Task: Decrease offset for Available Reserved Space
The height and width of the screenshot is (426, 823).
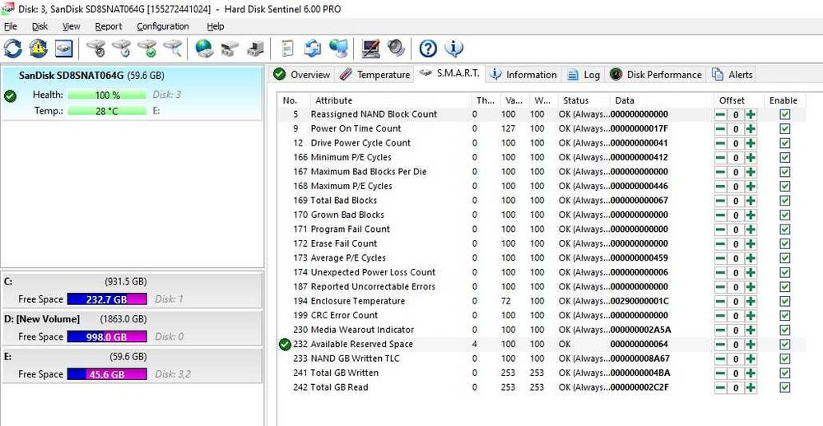Action: (x=721, y=344)
